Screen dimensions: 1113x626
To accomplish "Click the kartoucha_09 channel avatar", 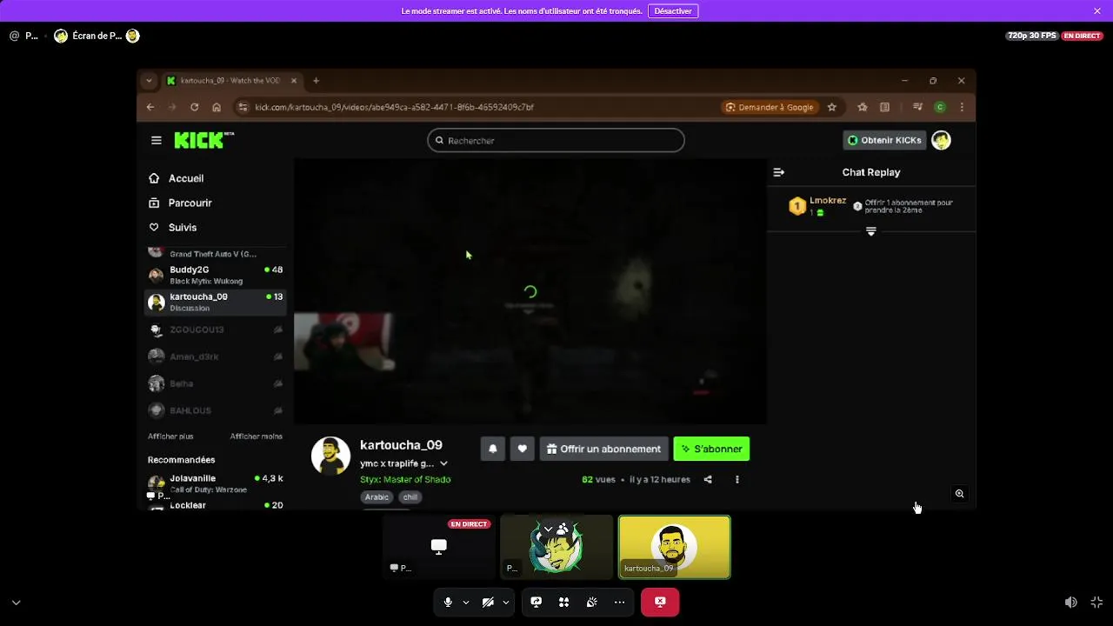I will pyautogui.click(x=330, y=456).
